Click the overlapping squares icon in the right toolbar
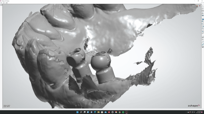The height and width of the screenshot is (114, 204). [203, 40]
